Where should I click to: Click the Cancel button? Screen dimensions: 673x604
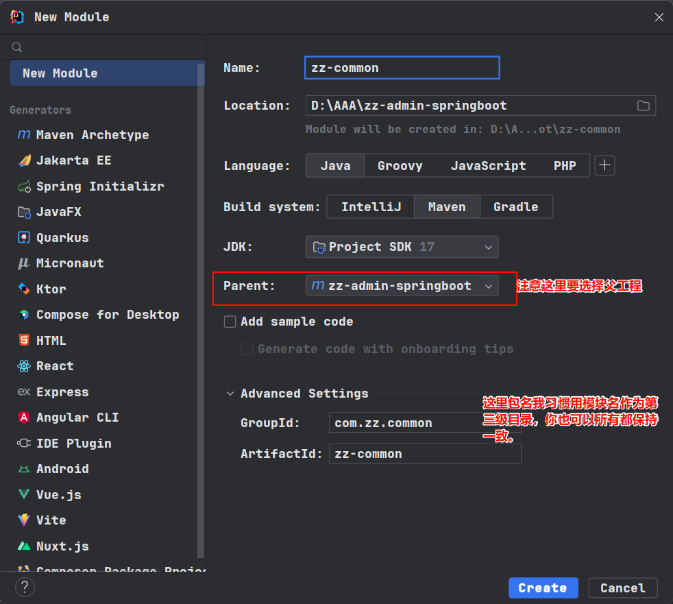[623, 588]
